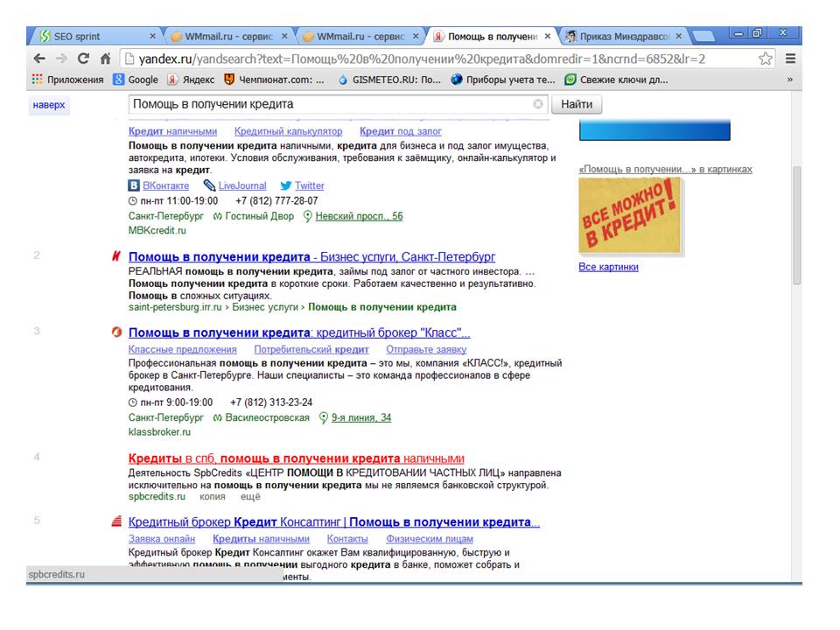This screenshot has width=840, height=630.
Task: Clear the search field with the X icon
Action: click(x=538, y=104)
